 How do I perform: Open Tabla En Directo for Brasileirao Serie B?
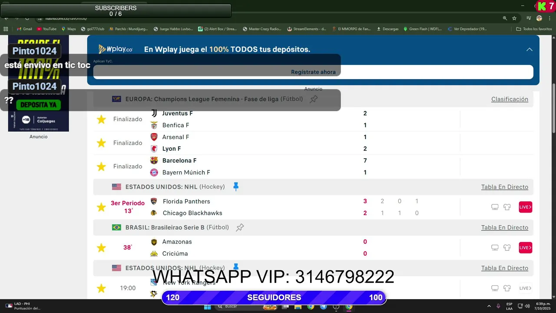(505, 227)
